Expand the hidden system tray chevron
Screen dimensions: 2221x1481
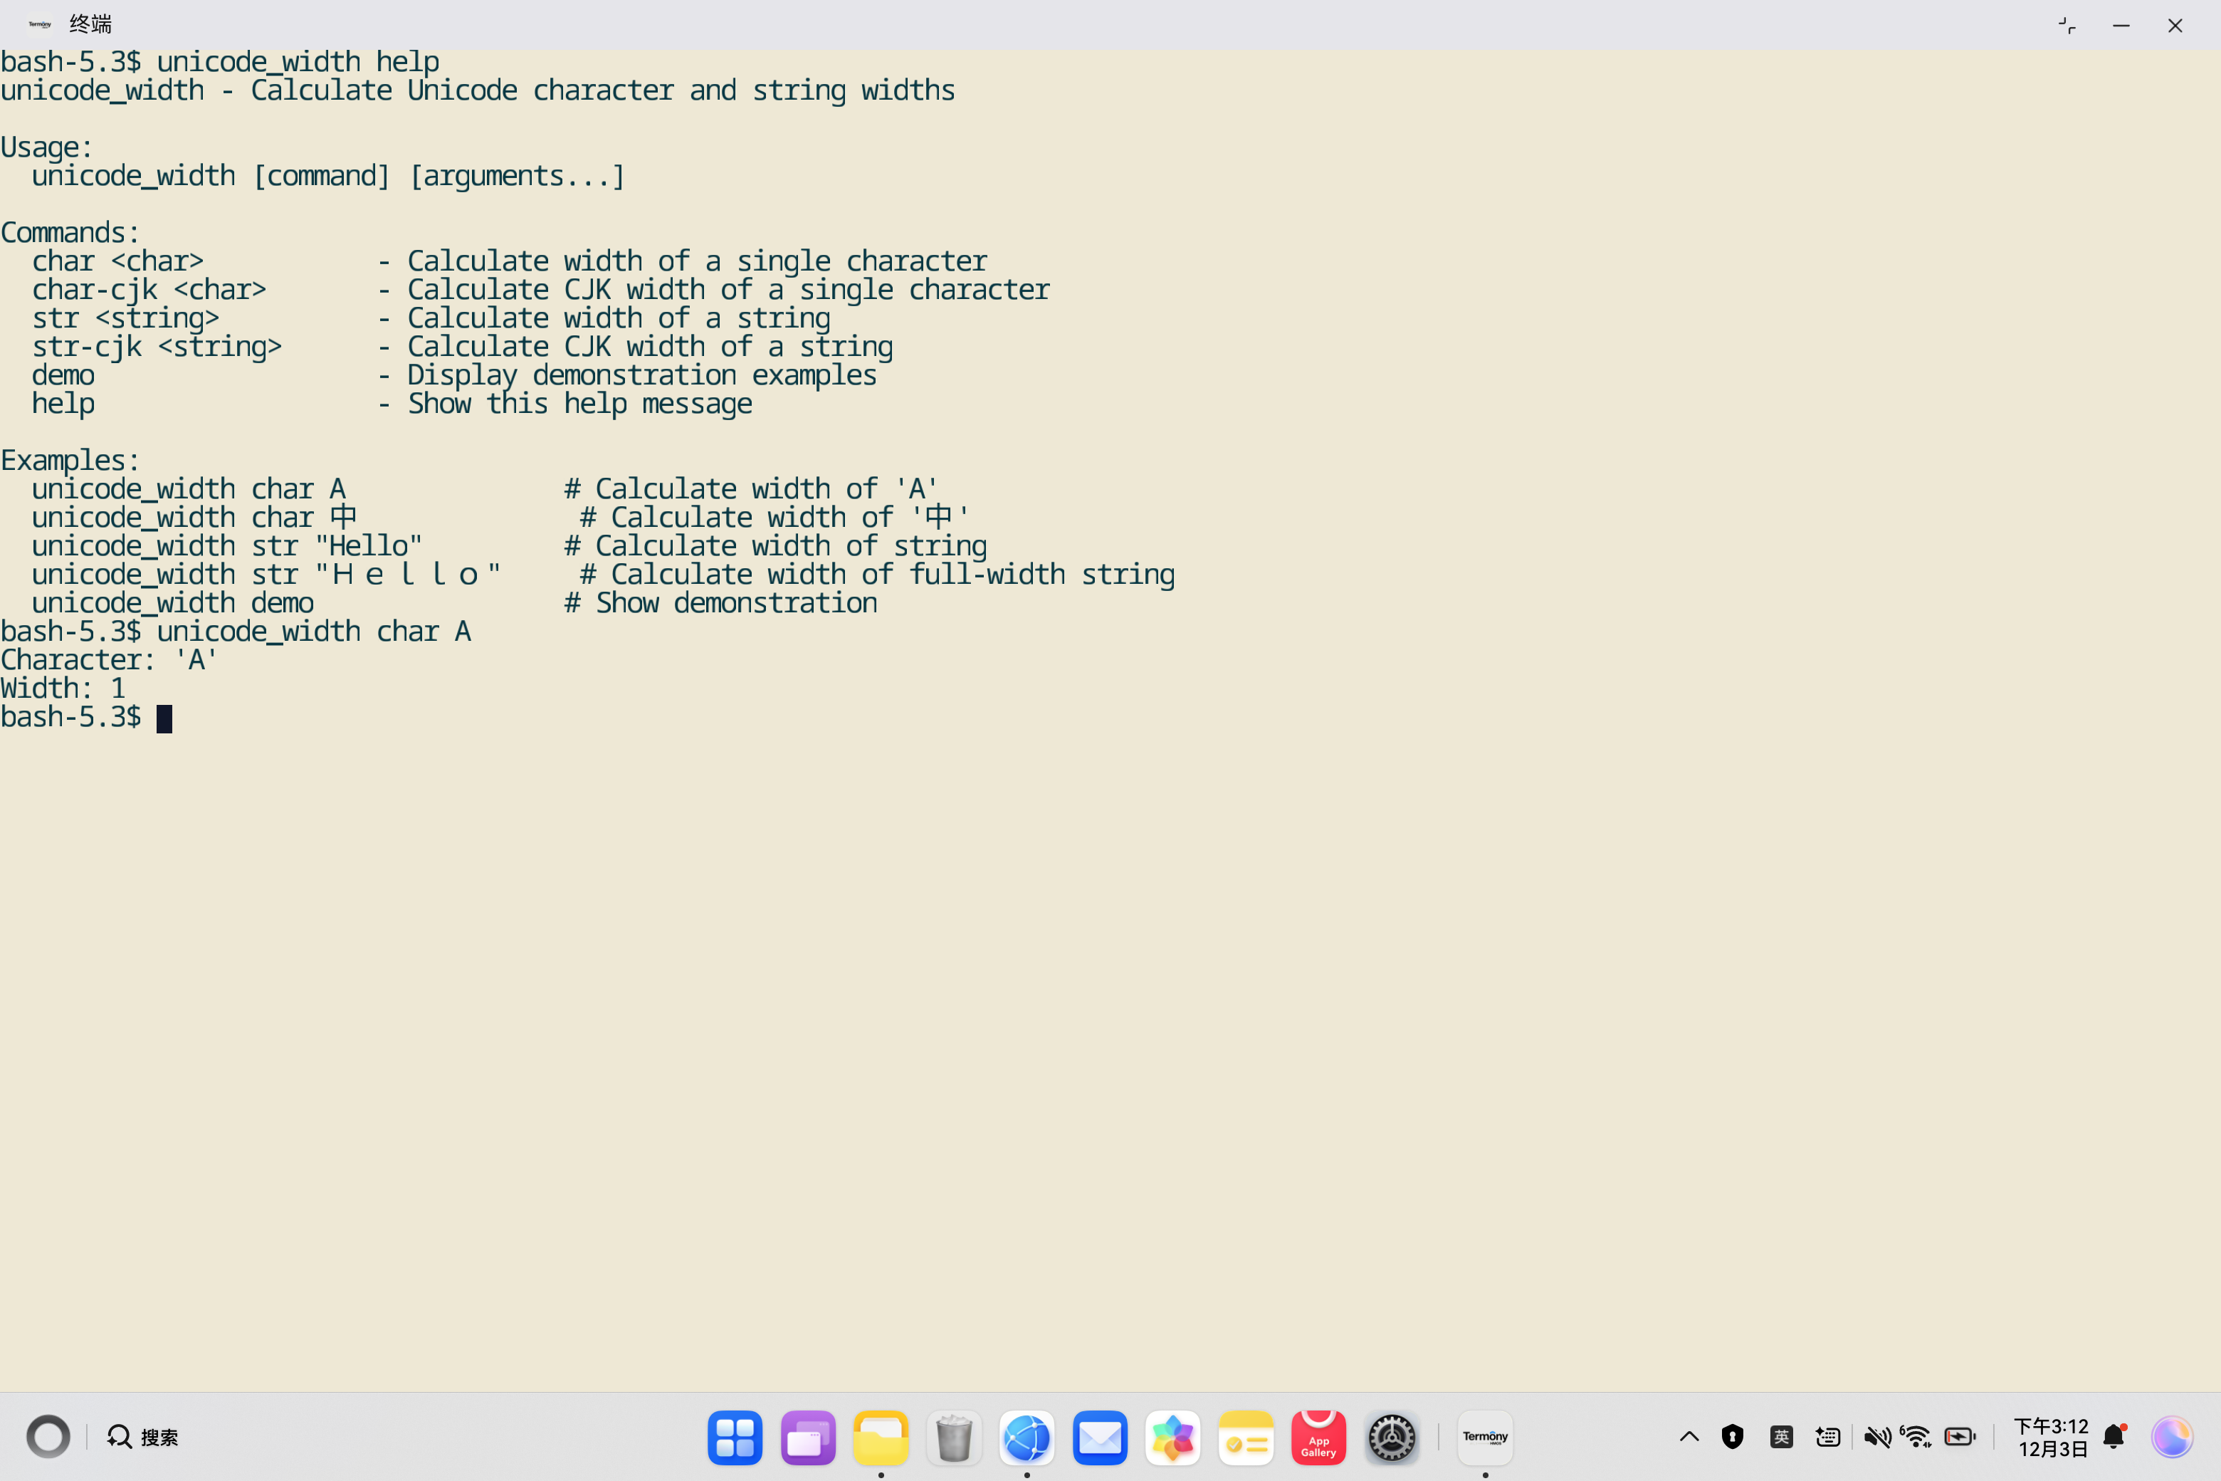(x=1689, y=1438)
